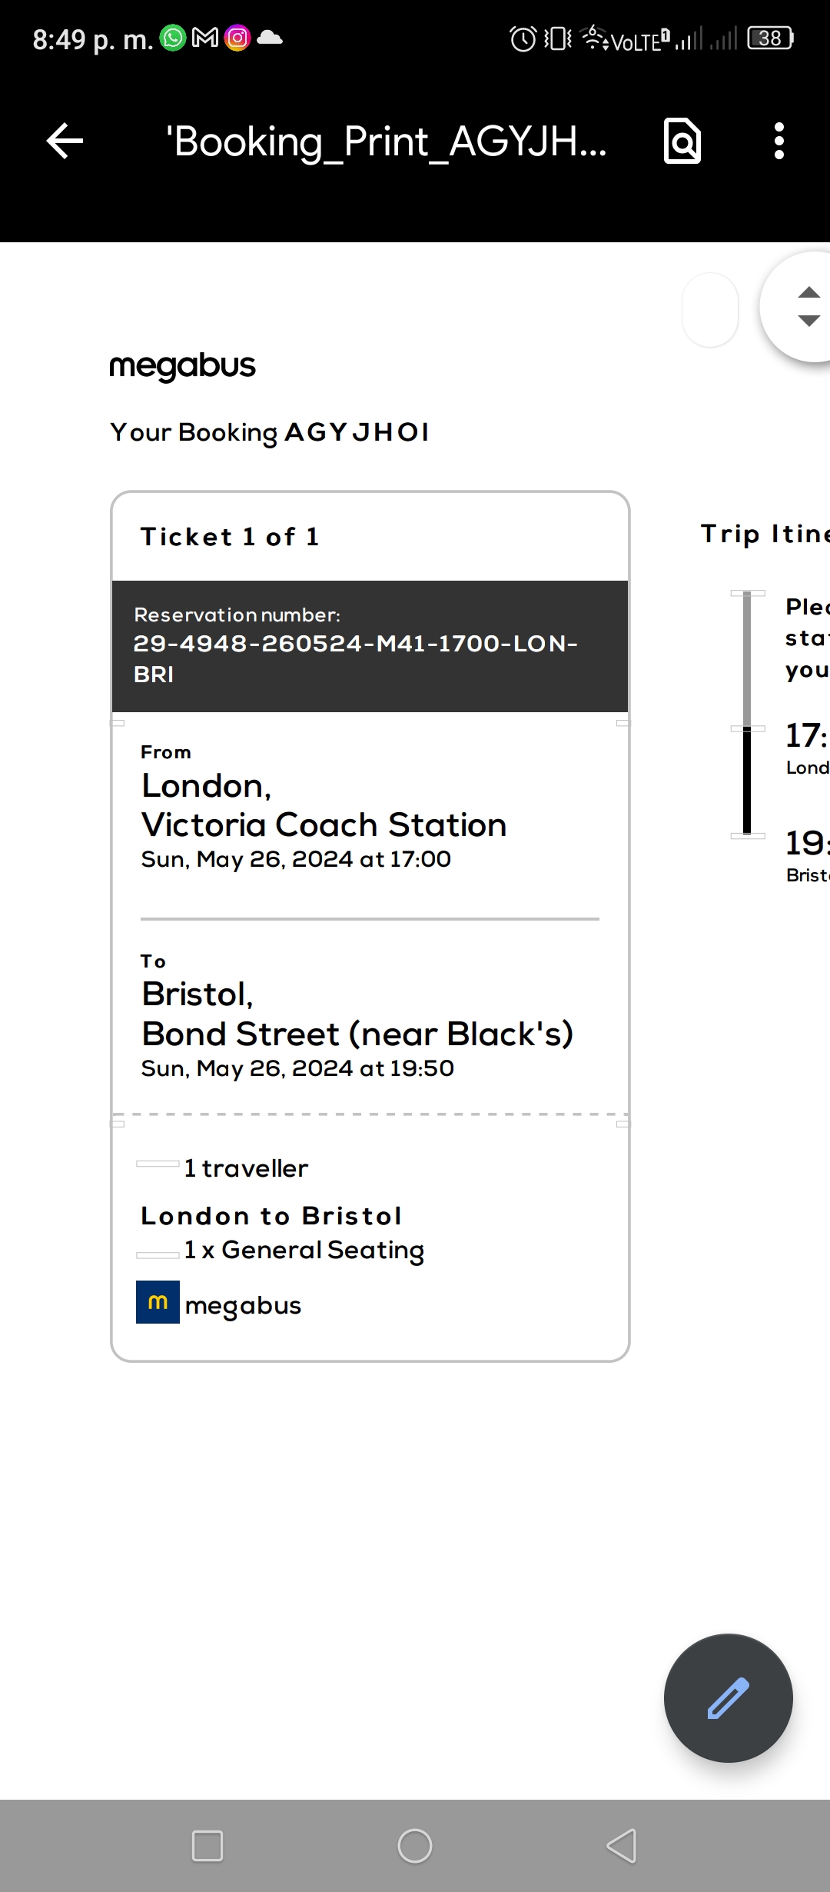Tap the WhatsApp notification icon in status bar
Viewport: 830px width, 1892px height.
173,38
